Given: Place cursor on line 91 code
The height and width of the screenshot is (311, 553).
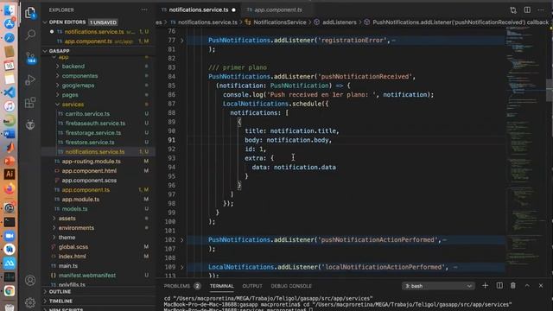Looking at the screenshot, I should [289, 140].
